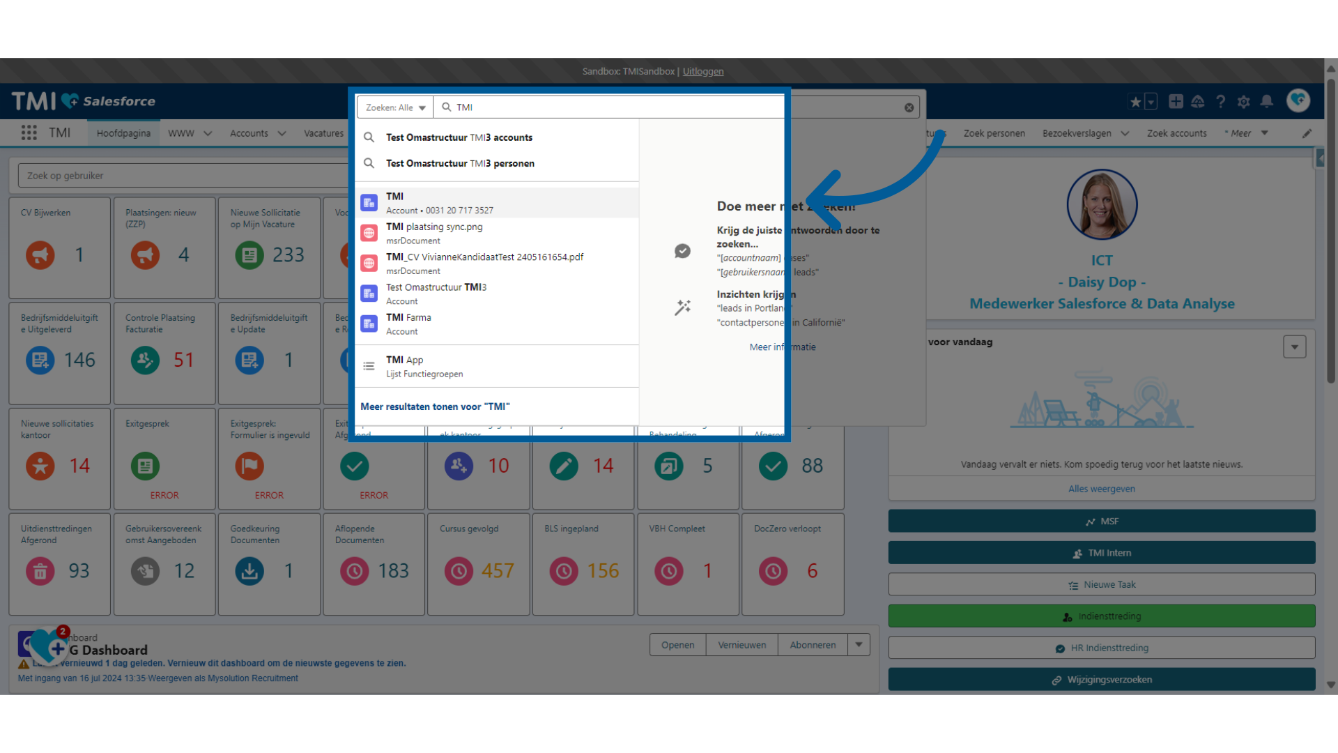This screenshot has width=1338, height=753.
Task: Click the Uitloggen link
Action: (702, 71)
